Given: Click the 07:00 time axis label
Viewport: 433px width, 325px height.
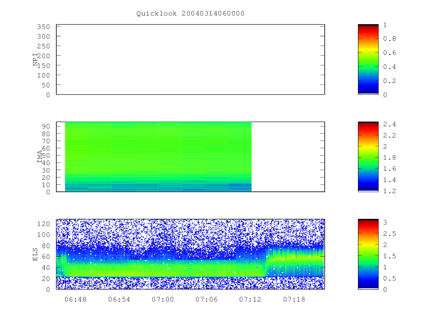Looking at the screenshot, I should (163, 299).
